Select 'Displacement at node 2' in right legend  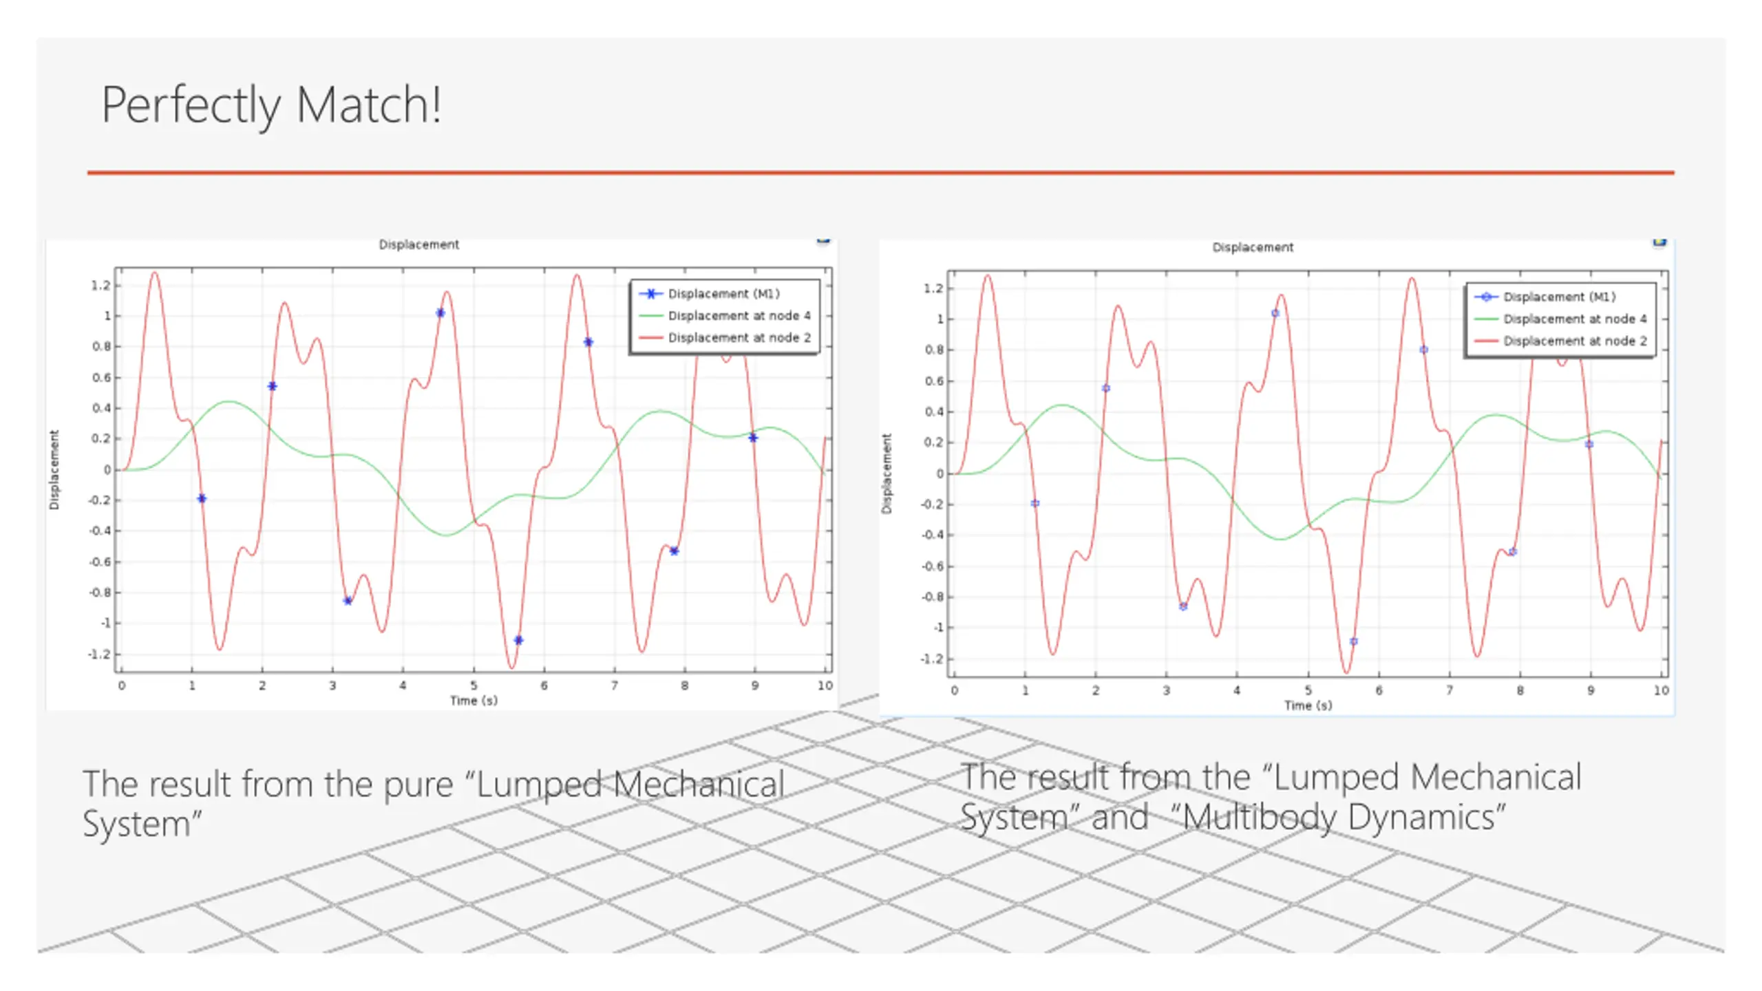(x=1575, y=341)
